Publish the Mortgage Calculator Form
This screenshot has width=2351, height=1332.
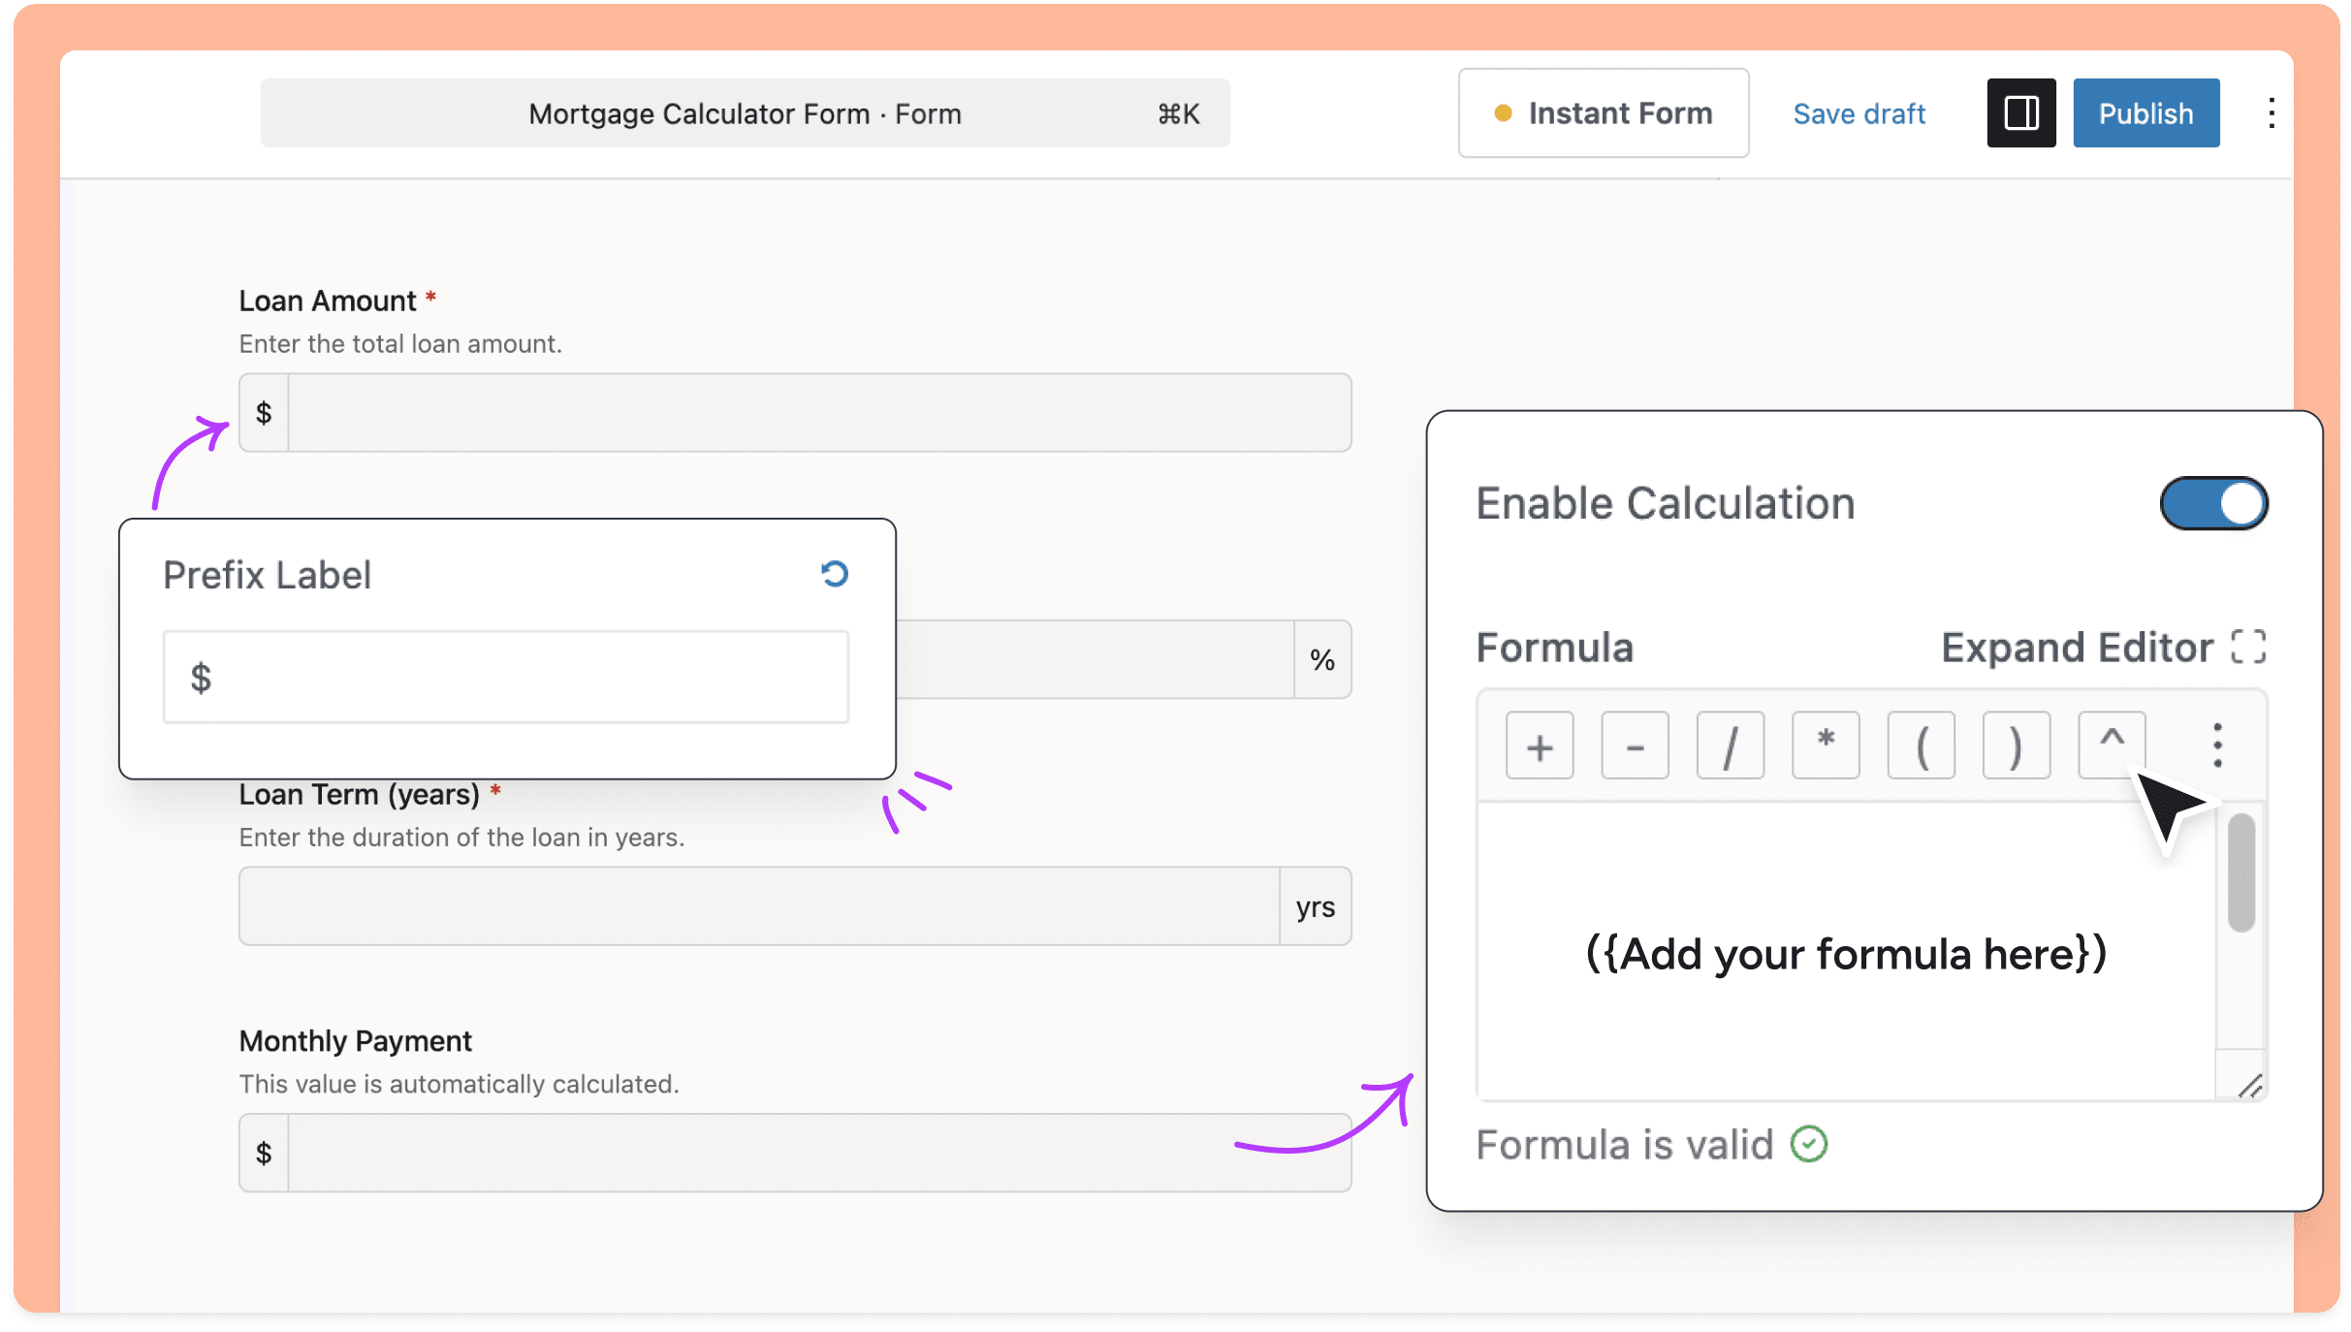[2145, 112]
